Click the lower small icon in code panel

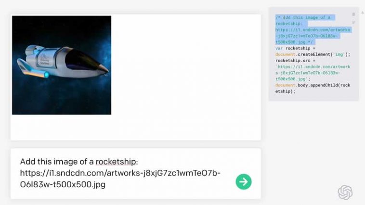click(x=353, y=22)
